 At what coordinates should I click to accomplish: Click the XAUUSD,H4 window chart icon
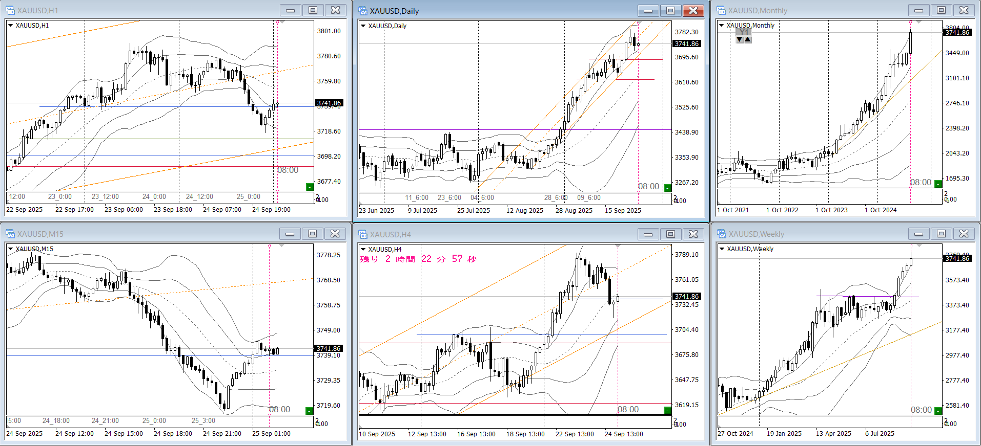pos(363,234)
